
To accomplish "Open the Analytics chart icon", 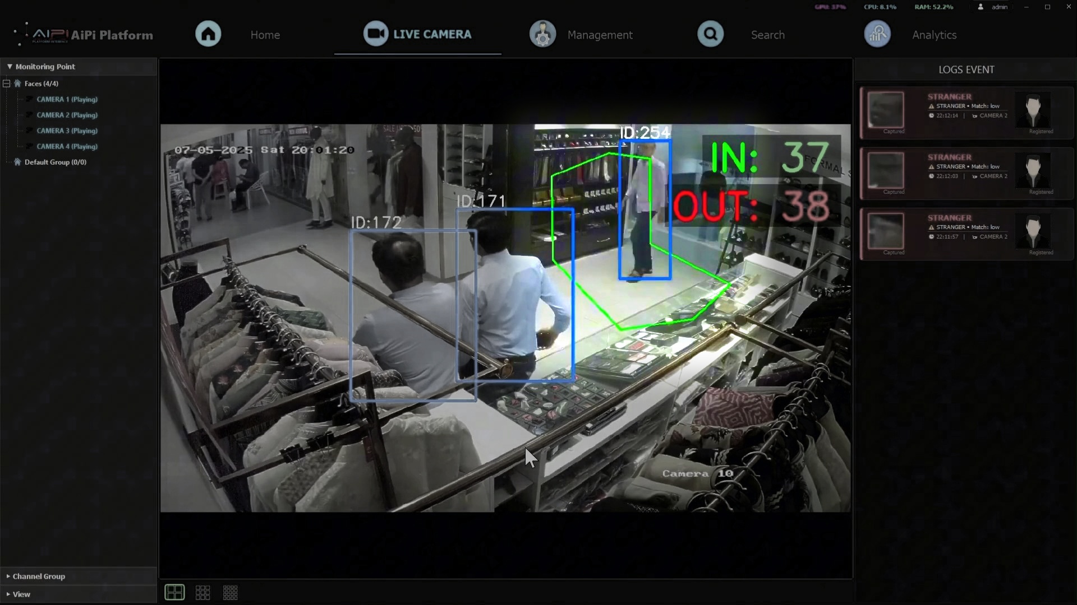I will [877, 34].
